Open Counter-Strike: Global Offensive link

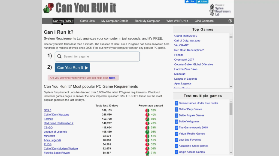pos(193,64)
